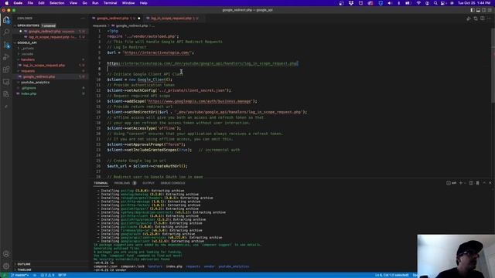Screen dimensions: 495x278
Task: Click the line and column indicator in status bar
Action: [x=392, y=275]
